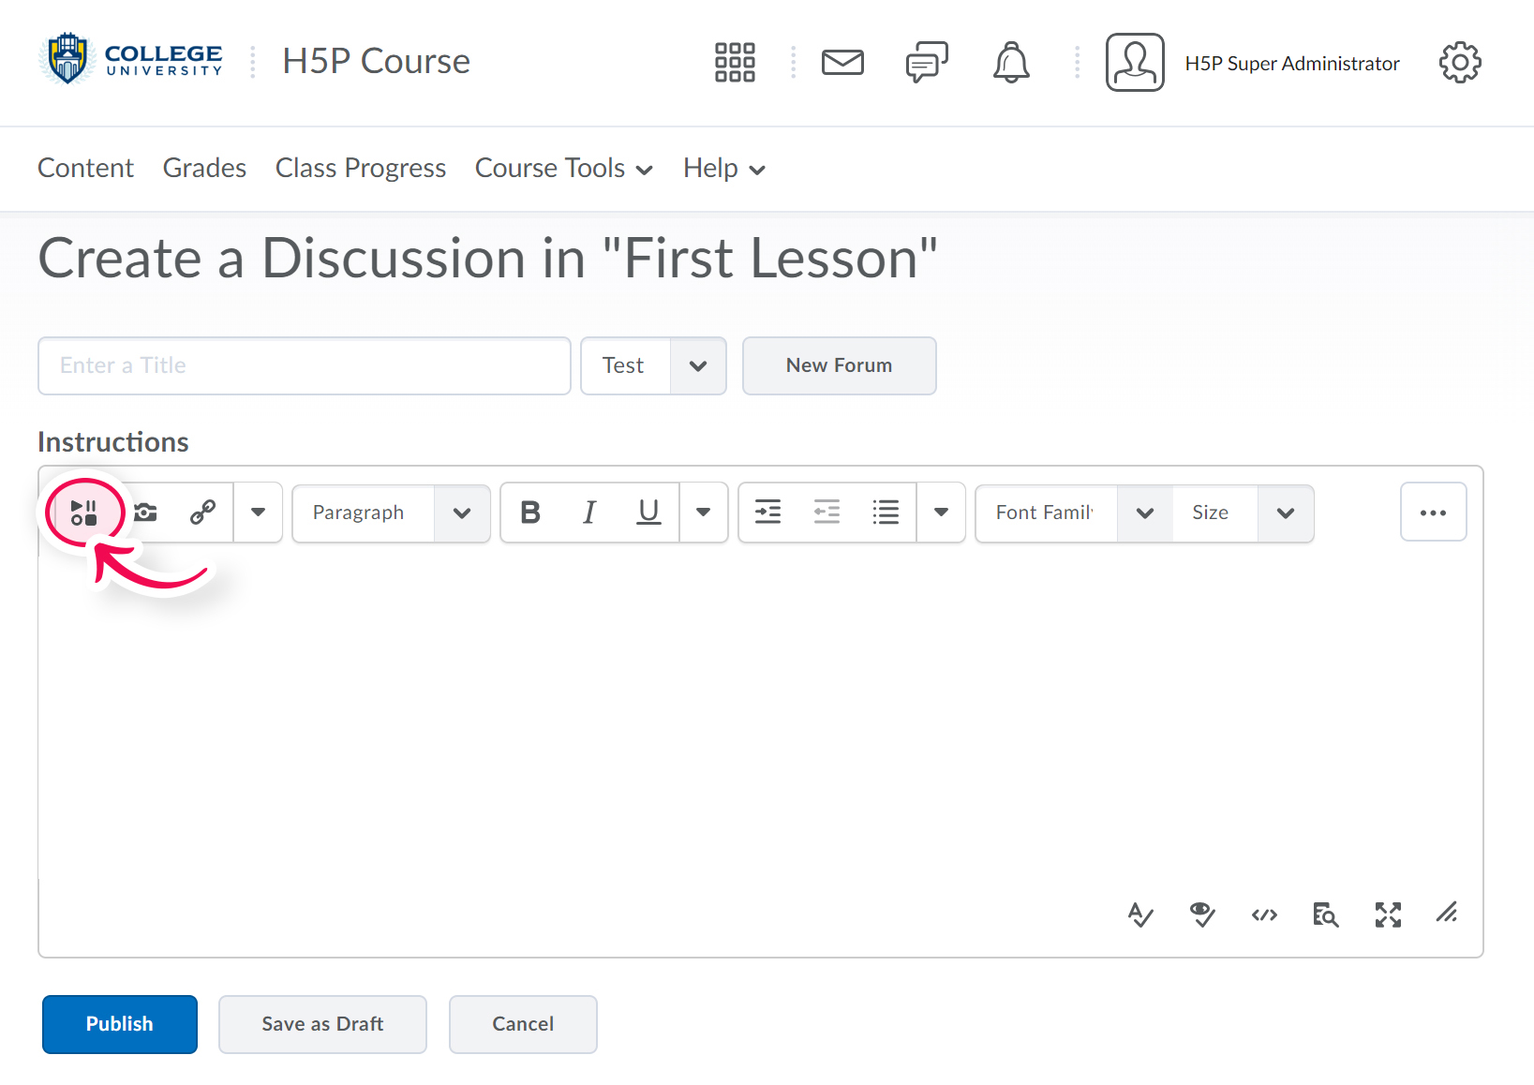Toggle fullscreen editor mode
The image size is (1534, 1085).
pos(1388,914)
